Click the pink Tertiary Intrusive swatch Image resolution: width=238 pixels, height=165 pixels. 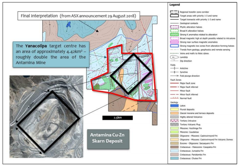tap(174, 121)
